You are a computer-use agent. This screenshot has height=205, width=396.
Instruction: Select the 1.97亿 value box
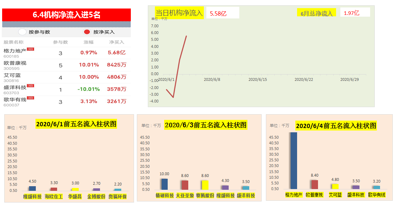[x=355, y=12]
